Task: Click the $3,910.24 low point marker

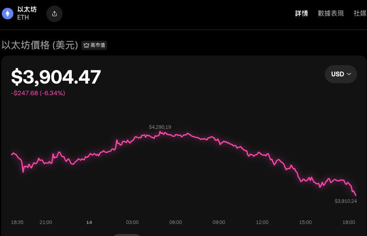Action: coord(346,201)
